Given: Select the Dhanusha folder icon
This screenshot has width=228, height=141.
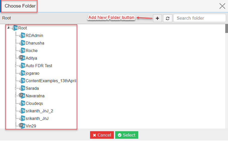Looking at the screenshot, I should pos(22,43).
